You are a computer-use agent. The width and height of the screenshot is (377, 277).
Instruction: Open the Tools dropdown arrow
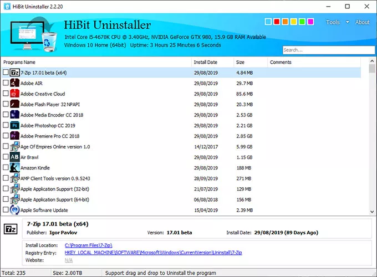(348, 22)
